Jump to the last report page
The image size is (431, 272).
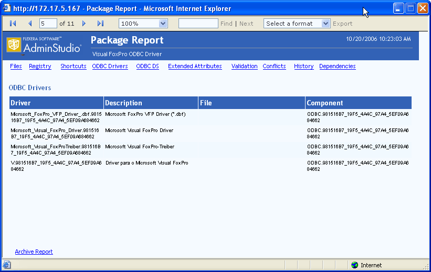click(101, 24)
